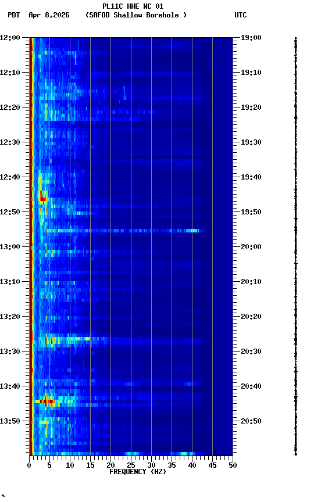The image size is (321, 502).
Task: Click the 40 Hz frequency tick label
Action: point(192,466)
